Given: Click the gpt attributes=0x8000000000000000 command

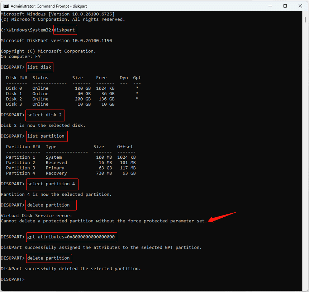Looking at the screenshot, I should pos(71,237).
